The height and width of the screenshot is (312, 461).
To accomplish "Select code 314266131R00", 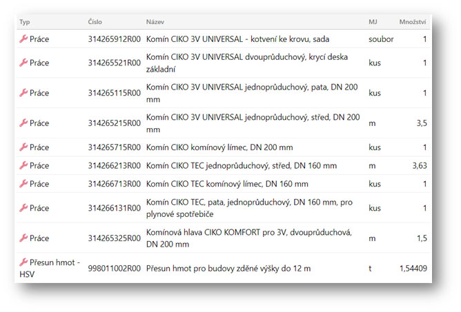I will (x=115, y=208).
